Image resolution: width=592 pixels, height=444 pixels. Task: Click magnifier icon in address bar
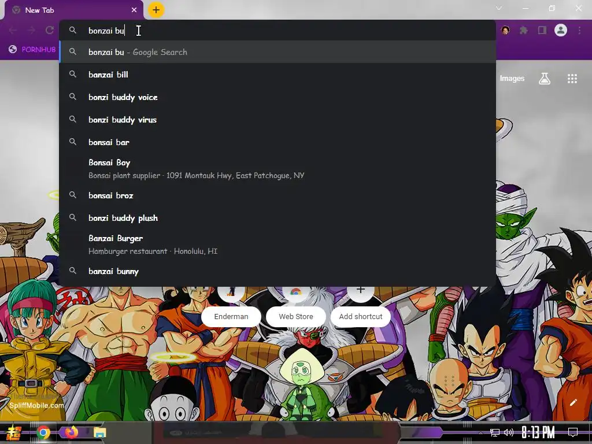pyautogui.click(x=73, y=30)
